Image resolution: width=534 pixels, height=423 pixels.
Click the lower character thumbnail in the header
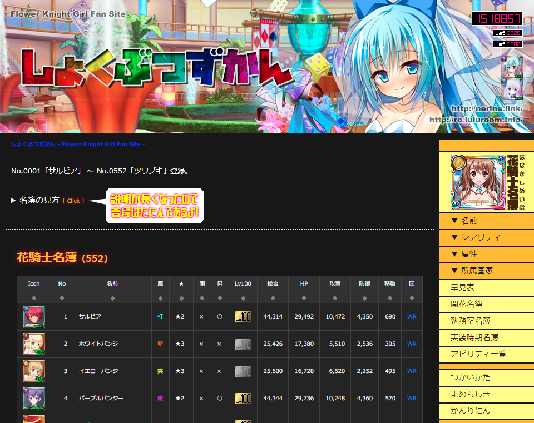[x=512, y=89]
